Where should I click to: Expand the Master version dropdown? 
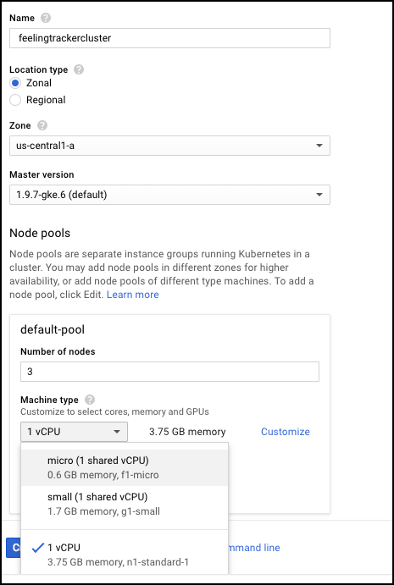169,195
